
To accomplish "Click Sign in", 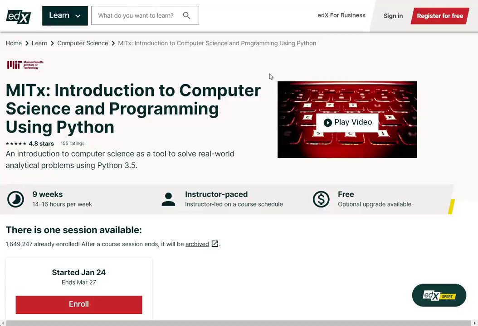I will tap(393, 16).
